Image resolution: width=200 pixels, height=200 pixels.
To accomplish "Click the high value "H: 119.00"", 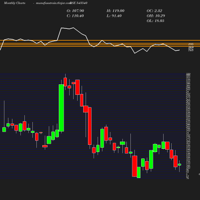I will [116, 11].
